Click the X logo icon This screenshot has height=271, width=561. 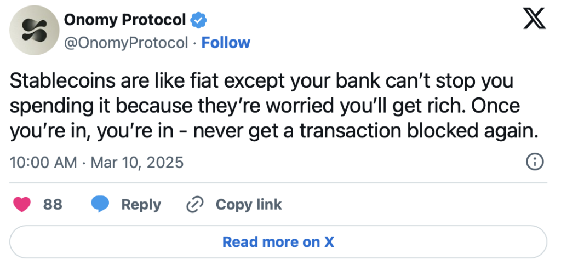point(535,20)
